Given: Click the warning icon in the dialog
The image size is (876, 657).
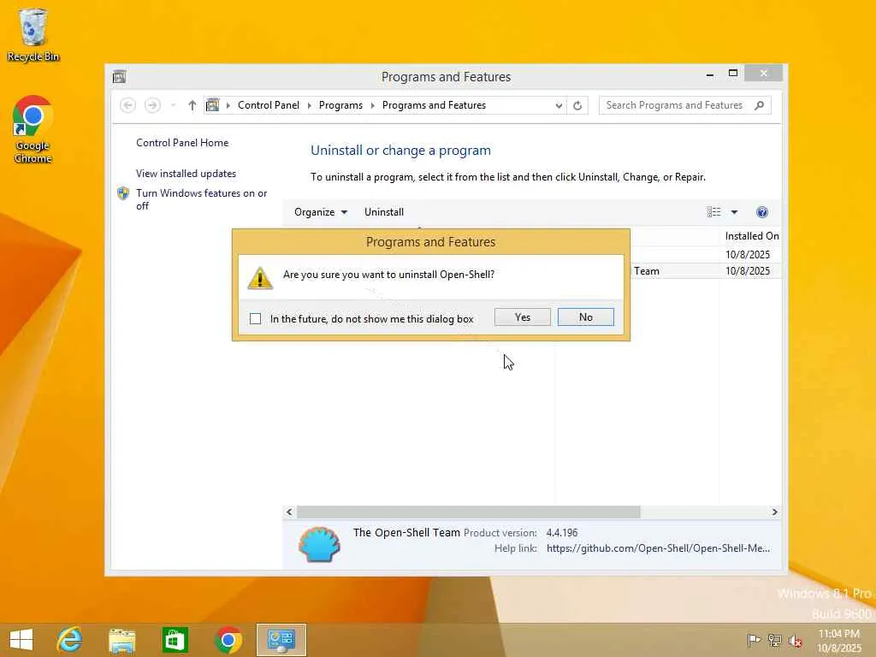Looking at the screenshot, I should point(260,278).
